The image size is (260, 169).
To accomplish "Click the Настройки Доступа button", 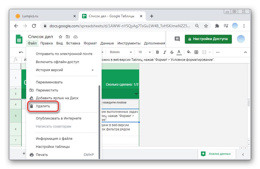I will point(208,39).
